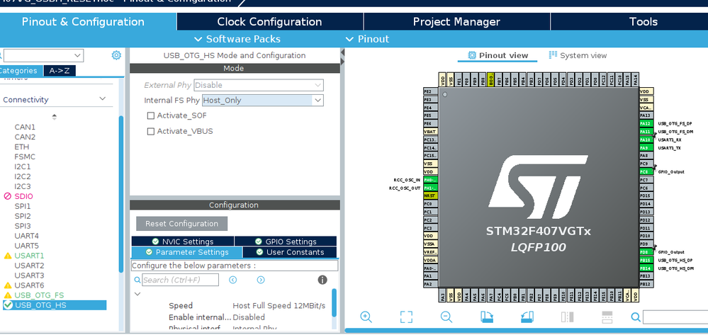Click the USB_OTG_FS warning icon
This screenshot has width=708, height=335.
pyautogui.click(x=8, y=295)
